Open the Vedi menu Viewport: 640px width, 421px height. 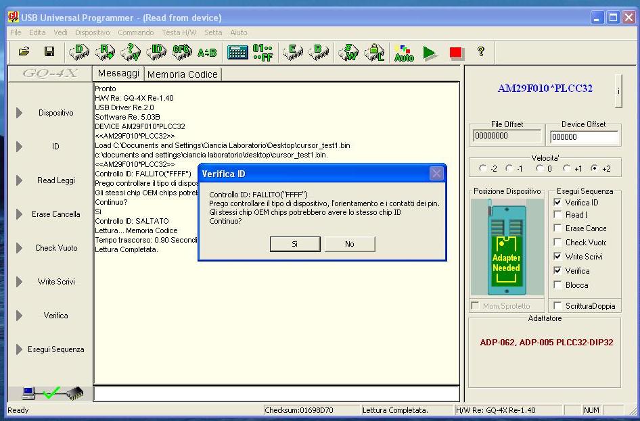click(x=60, y=32)
